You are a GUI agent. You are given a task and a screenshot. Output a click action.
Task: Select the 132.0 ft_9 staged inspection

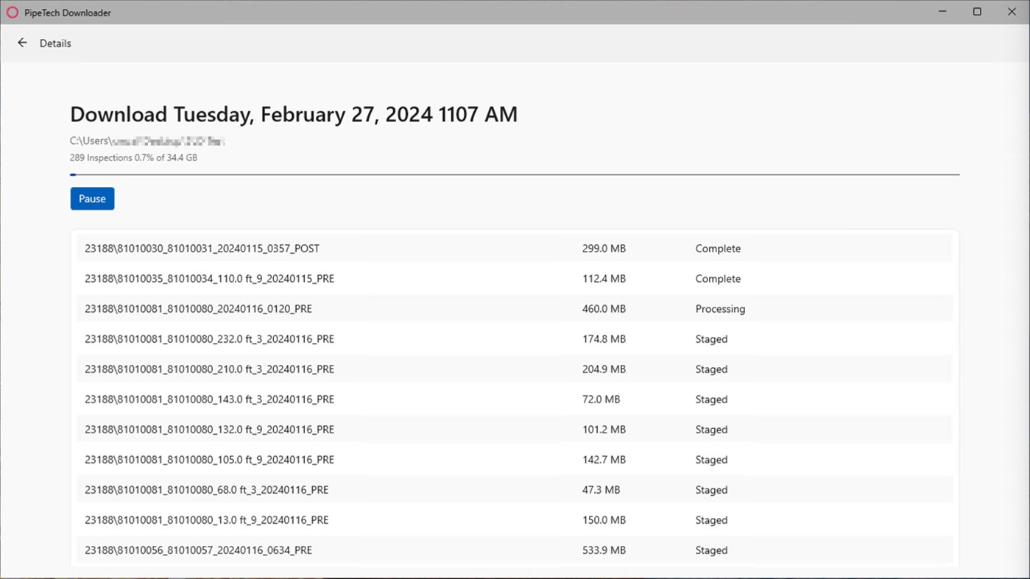click(209, 430)
